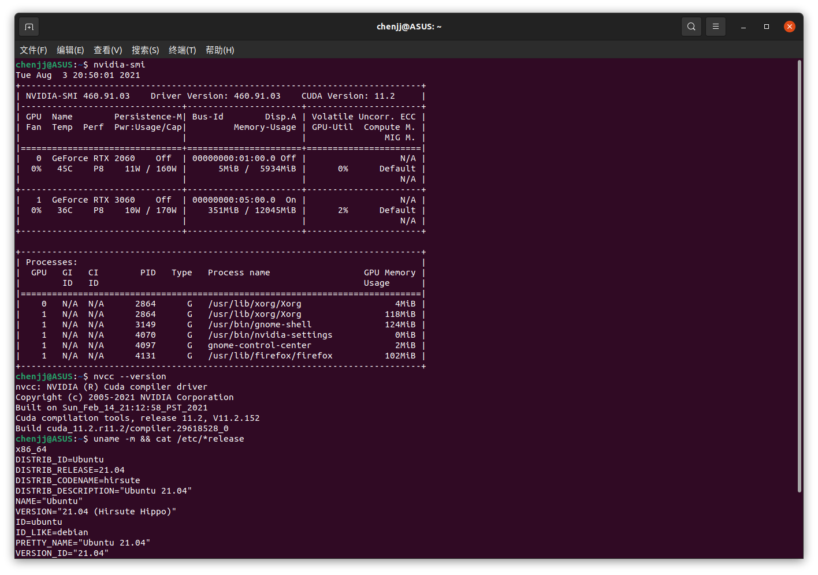Click the CUDA Version: 11.2 text
This screenshot has height=575, width=818.
point(348,96)
